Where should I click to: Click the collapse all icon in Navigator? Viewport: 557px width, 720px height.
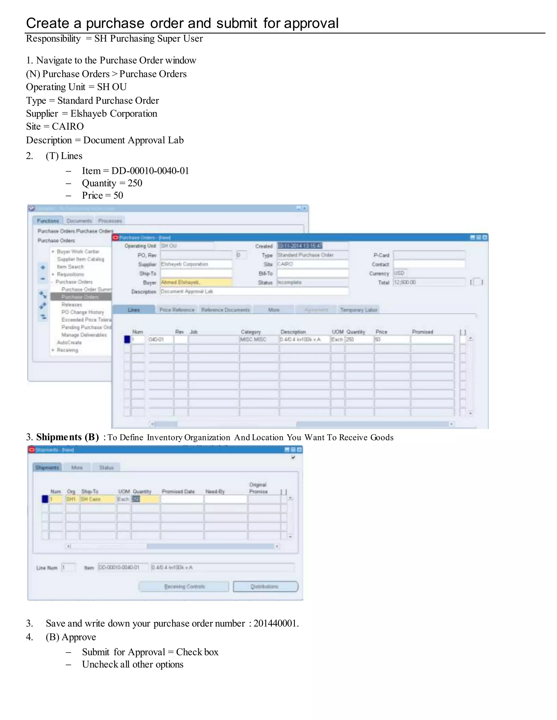pyautogui.click(x=43, y=317)
